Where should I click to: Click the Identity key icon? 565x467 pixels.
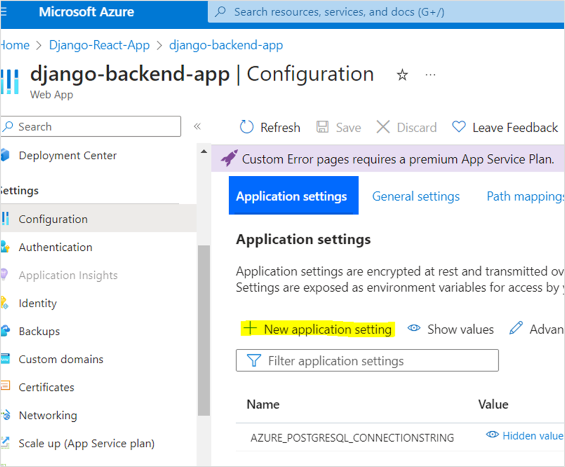point(4,303)
